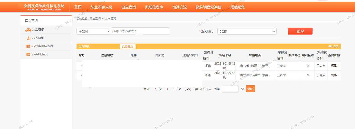This screenshot has height=129, width=355.
Task: Click the person icon beside 从人查询
Action: click(28, 38)
